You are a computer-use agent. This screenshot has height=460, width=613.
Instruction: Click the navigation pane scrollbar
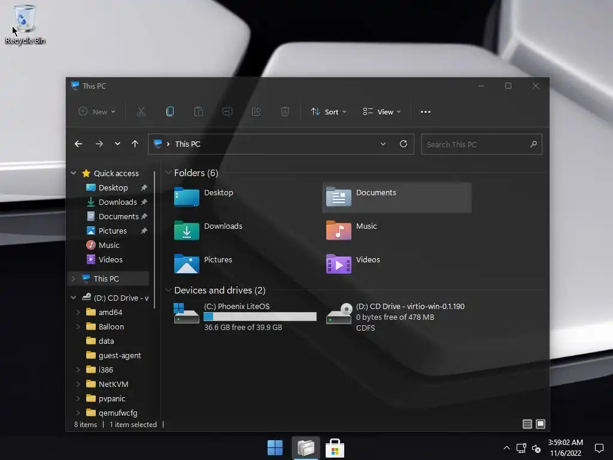[155, 240]
